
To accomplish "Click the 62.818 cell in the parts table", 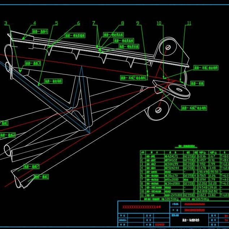I will tap(203, 191).
